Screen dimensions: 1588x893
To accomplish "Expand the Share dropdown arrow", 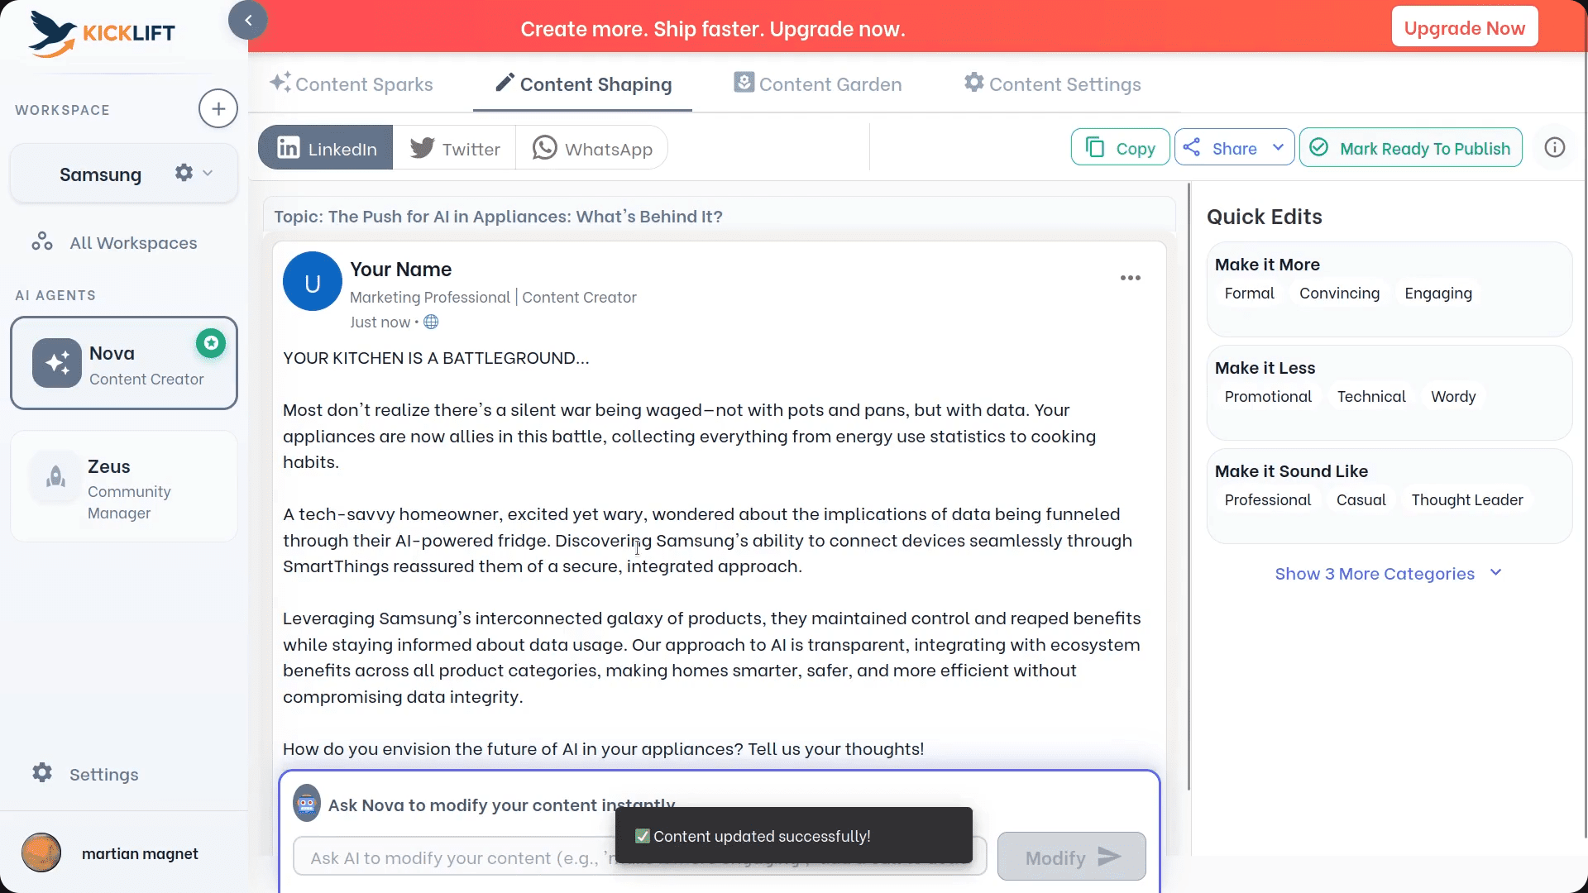I will (1278, 148).
